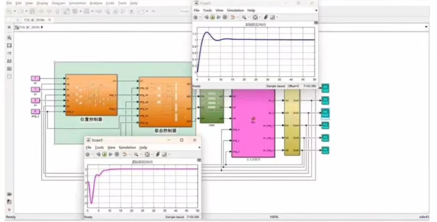The width and height of the screenshot is (437, 222).
Task: Open Model Configuration Parameters gear icon
Action: (75, 11)
